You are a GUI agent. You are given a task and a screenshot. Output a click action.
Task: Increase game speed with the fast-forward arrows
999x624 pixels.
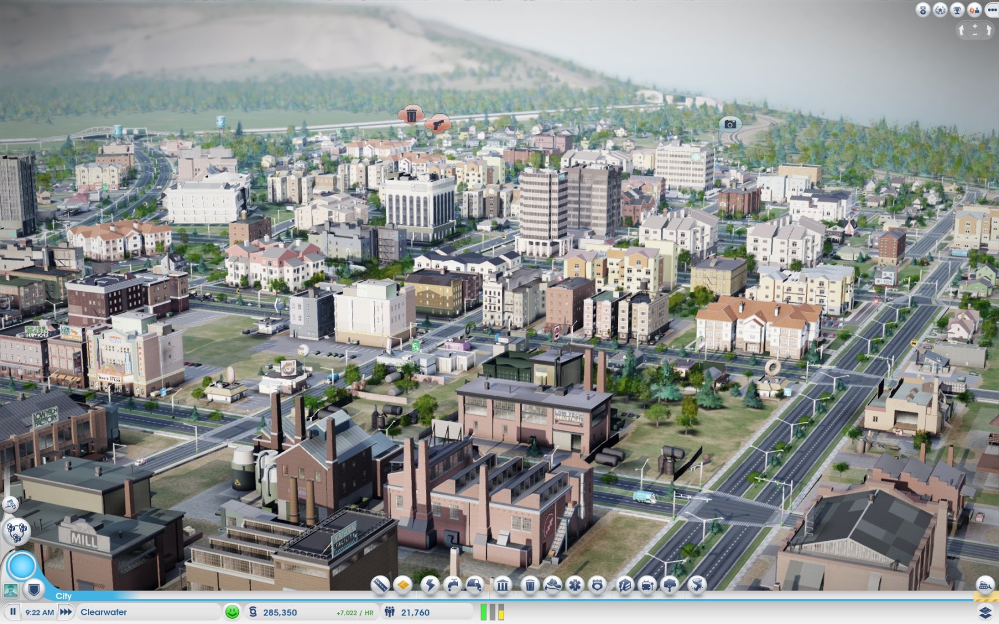[66, 612]
